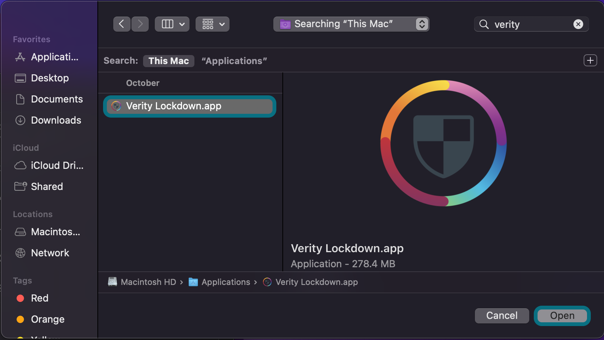Click the magnifying glass search icon

484,24
